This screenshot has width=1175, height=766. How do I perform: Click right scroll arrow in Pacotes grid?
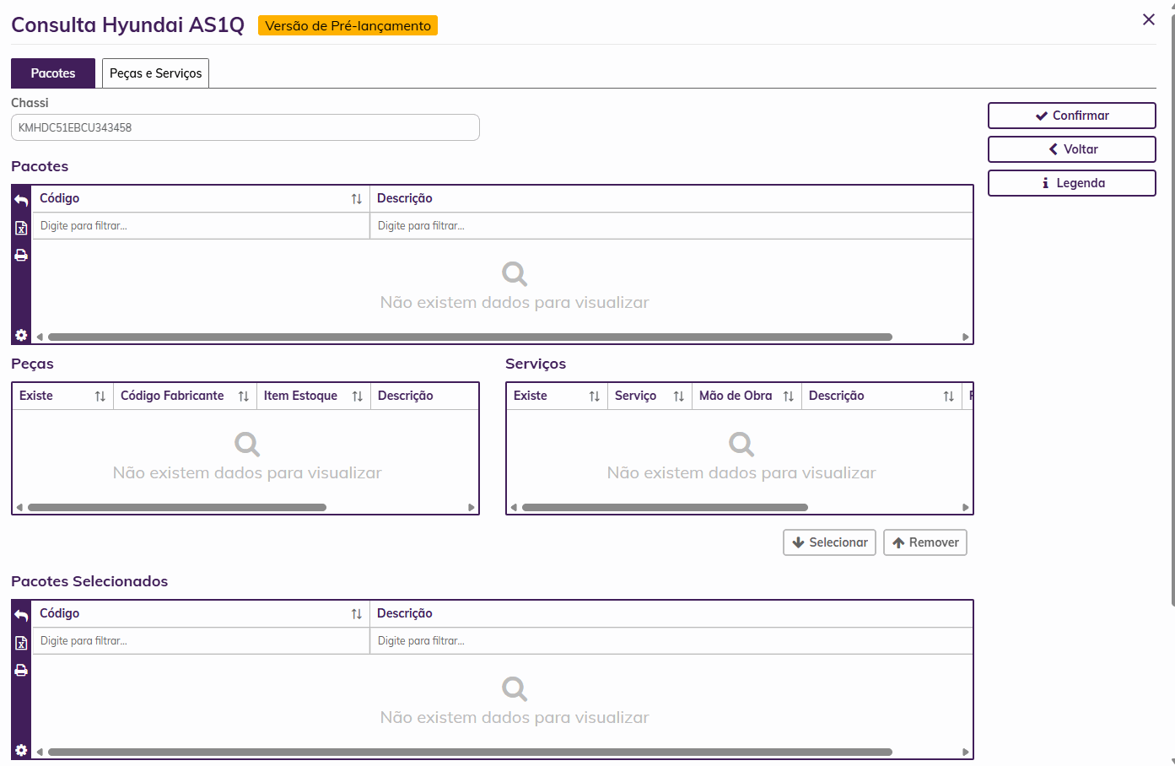pos(966,337)
